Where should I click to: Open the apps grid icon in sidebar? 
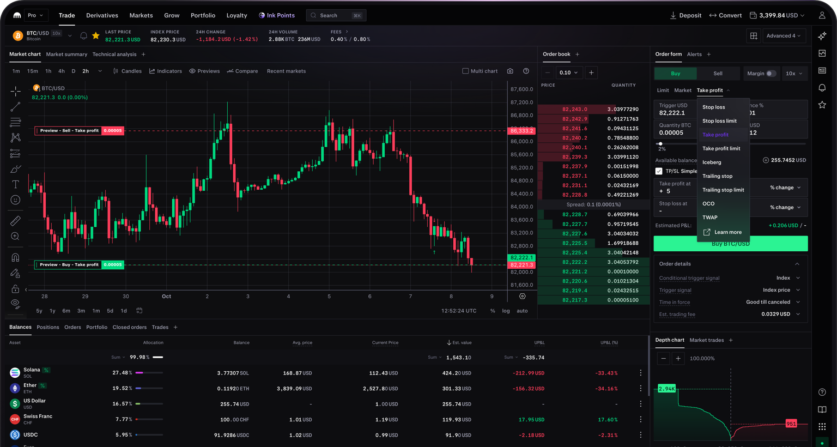(822, 426)
